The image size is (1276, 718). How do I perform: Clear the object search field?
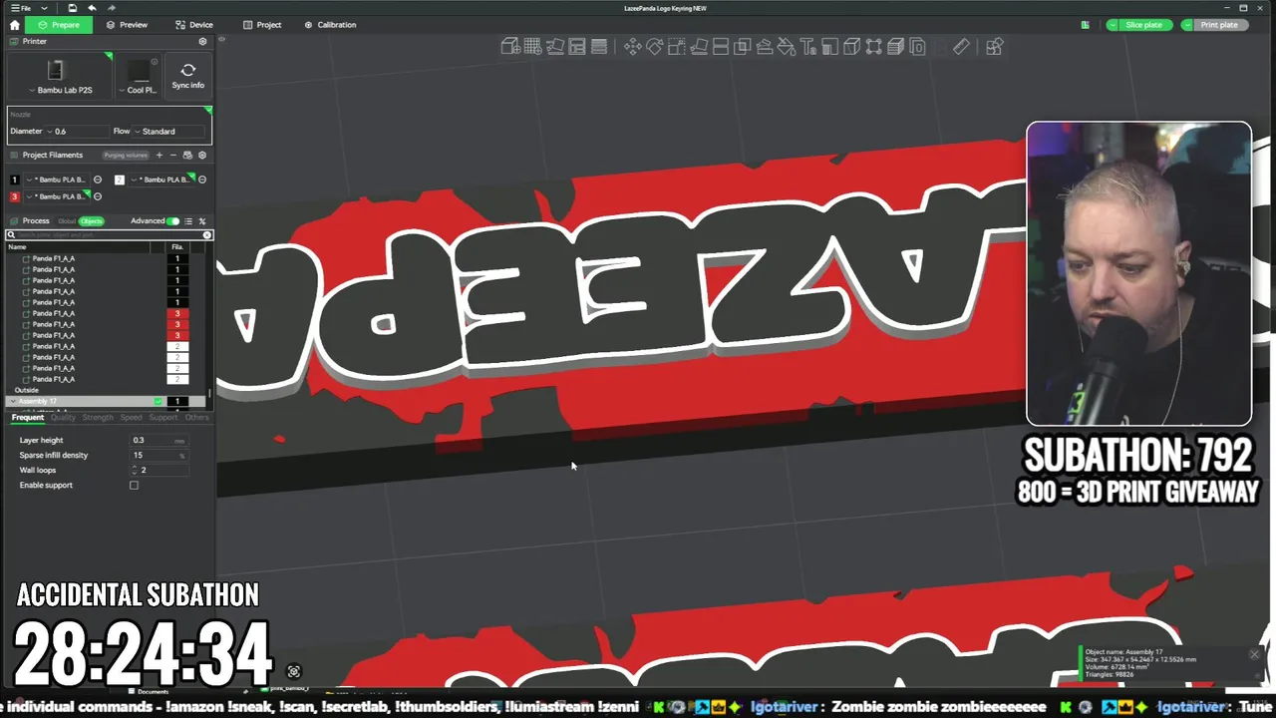point(207,235)
